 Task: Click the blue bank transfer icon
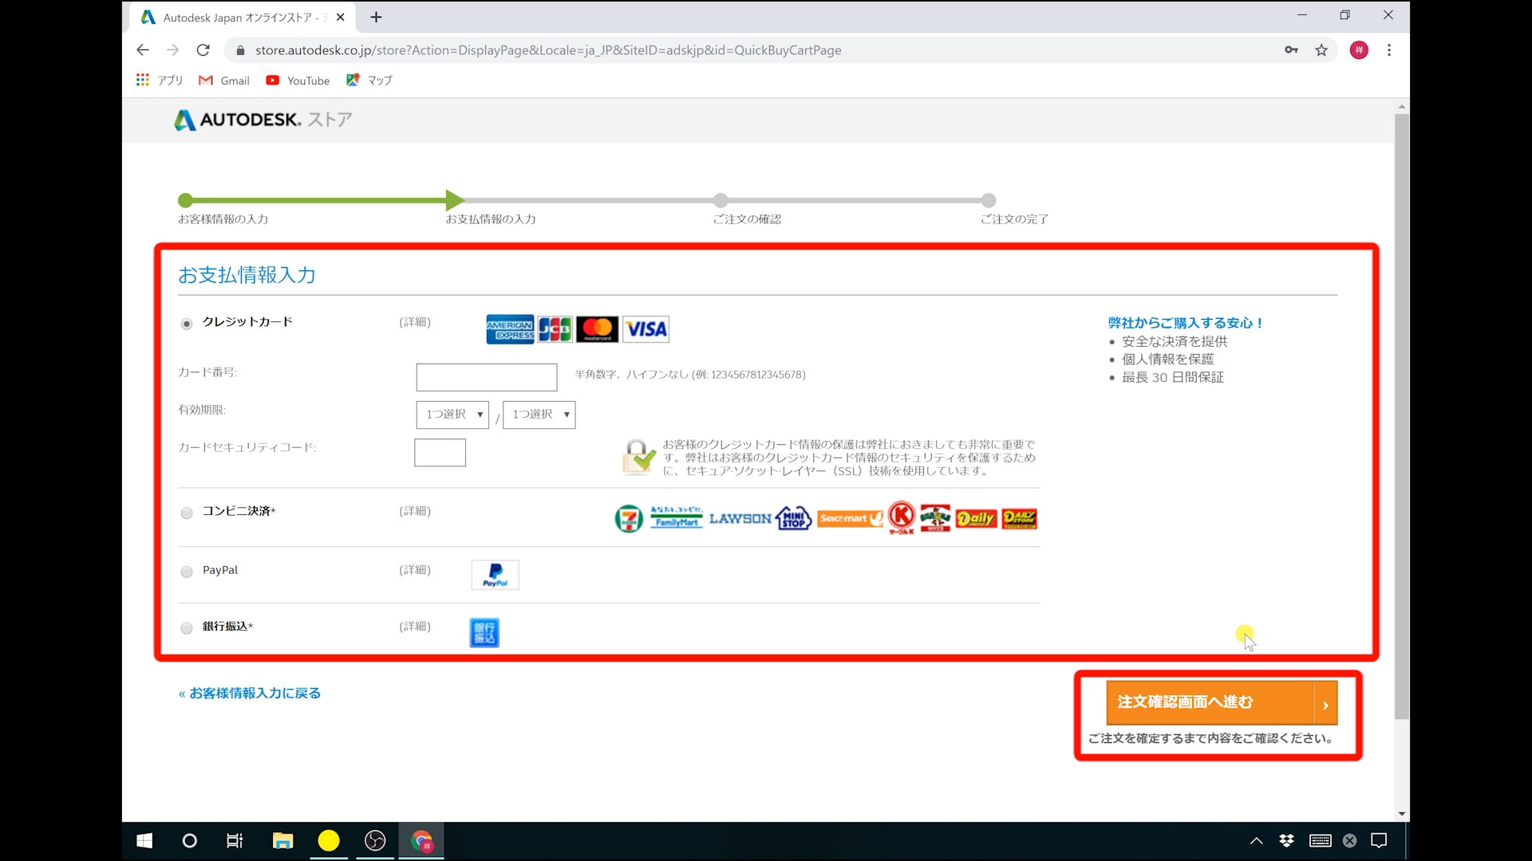[484, 632]
